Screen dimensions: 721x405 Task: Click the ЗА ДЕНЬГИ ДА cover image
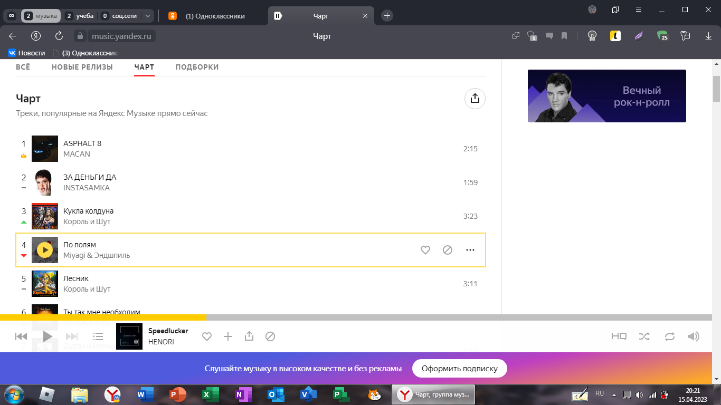(x=45, y=182)
